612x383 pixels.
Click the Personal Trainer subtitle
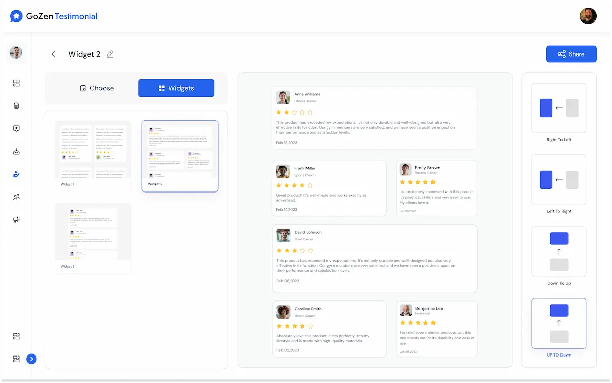click(425, 173)
